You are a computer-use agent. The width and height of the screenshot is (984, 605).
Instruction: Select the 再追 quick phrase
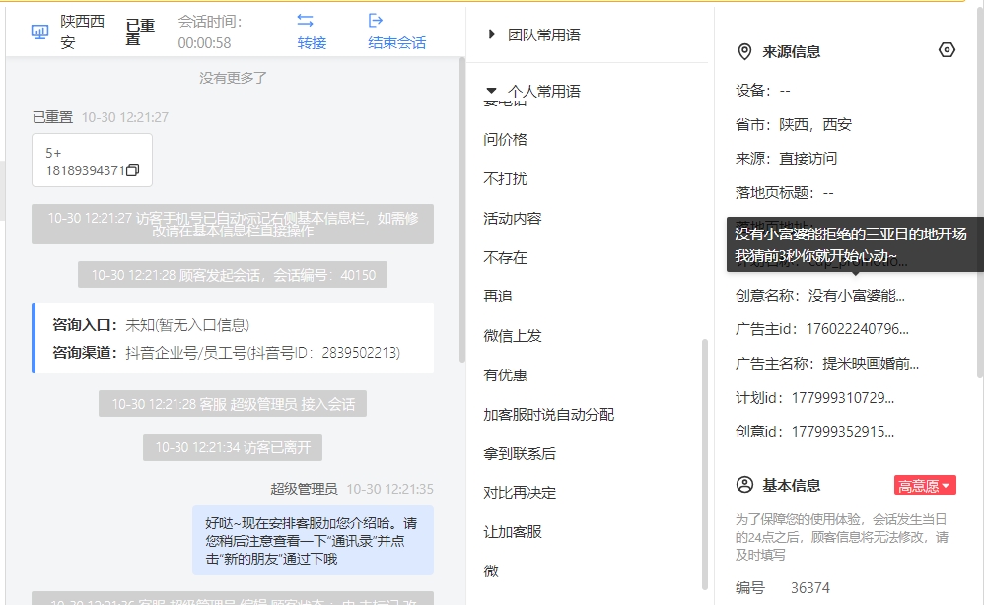click(x=498, y=296)
